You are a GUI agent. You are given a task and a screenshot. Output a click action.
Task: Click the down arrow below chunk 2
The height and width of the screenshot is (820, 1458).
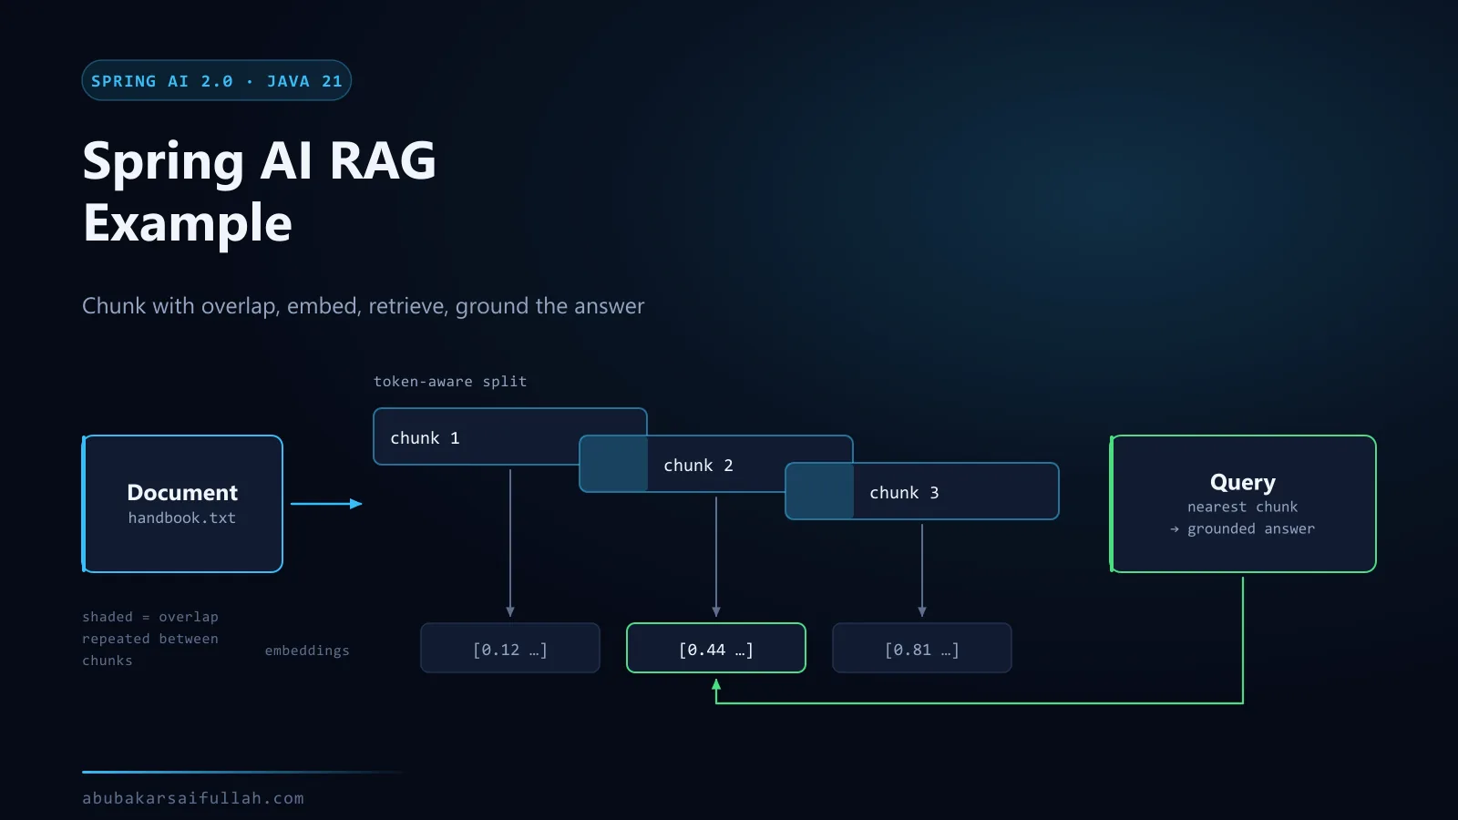(x=716, y=557)
